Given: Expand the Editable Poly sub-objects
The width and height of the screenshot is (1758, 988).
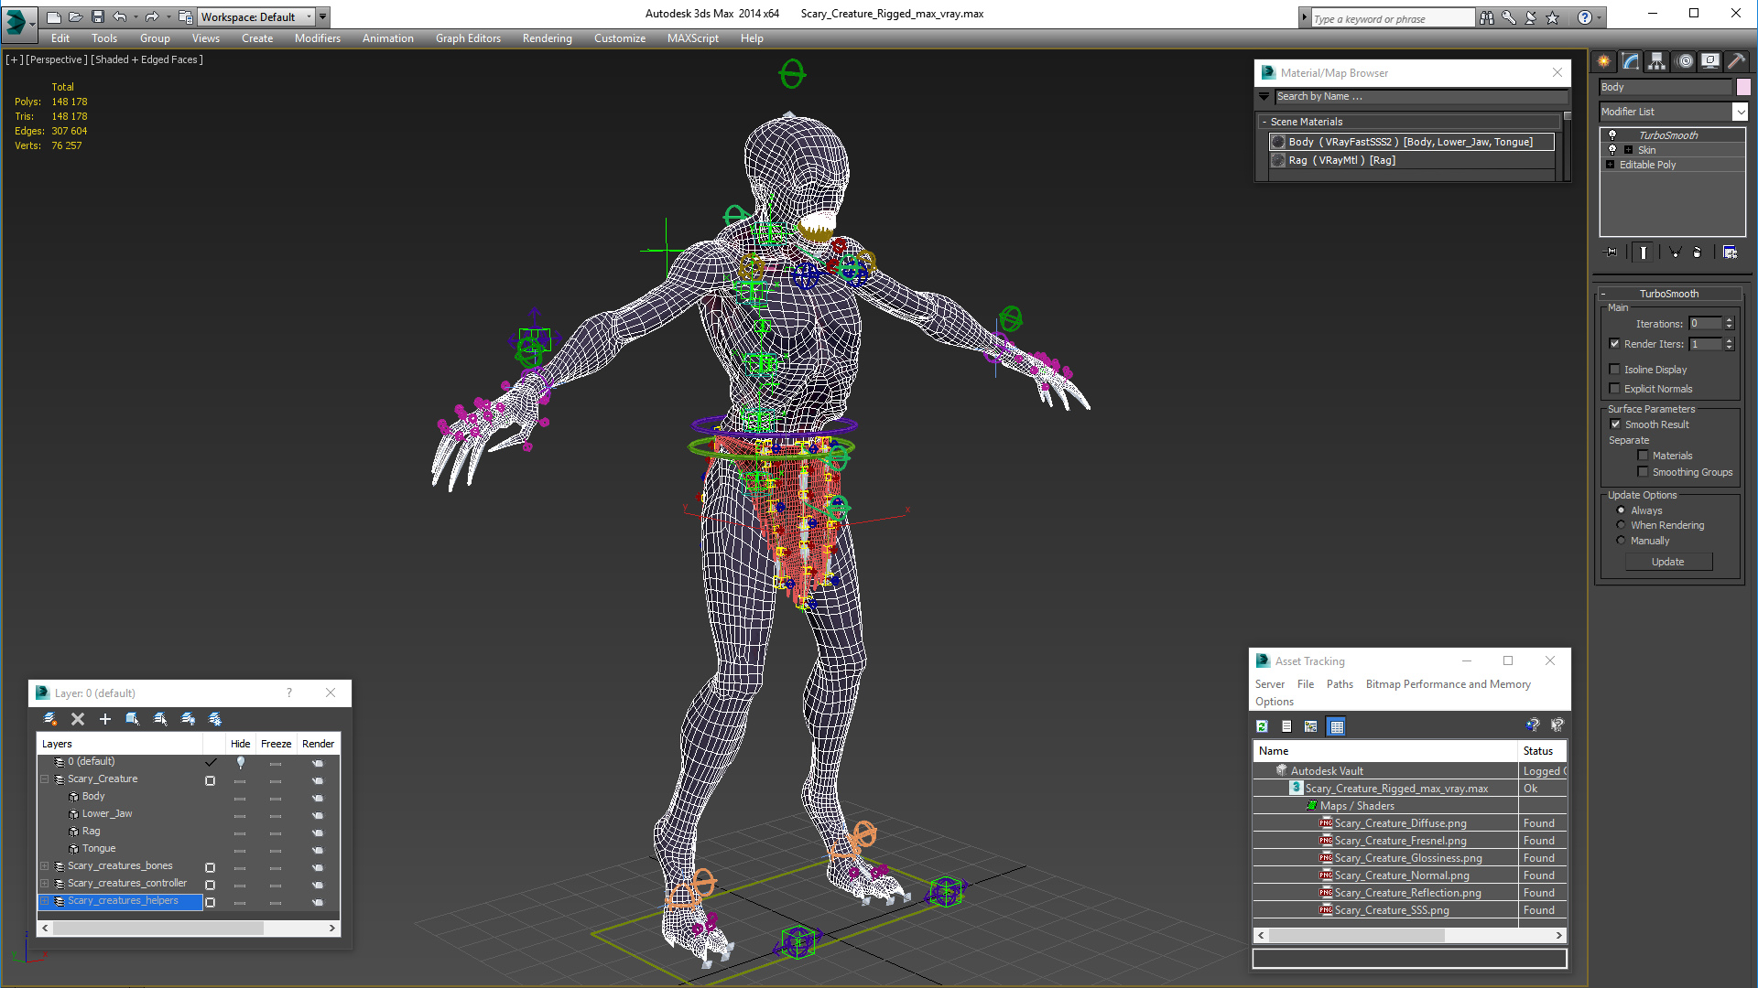Looking at the screenshot, I should 1610,165.
